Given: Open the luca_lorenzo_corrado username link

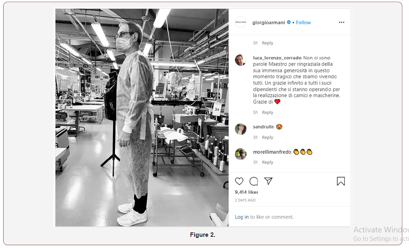Looking at the screenshot, I should [x=277, y=58].
